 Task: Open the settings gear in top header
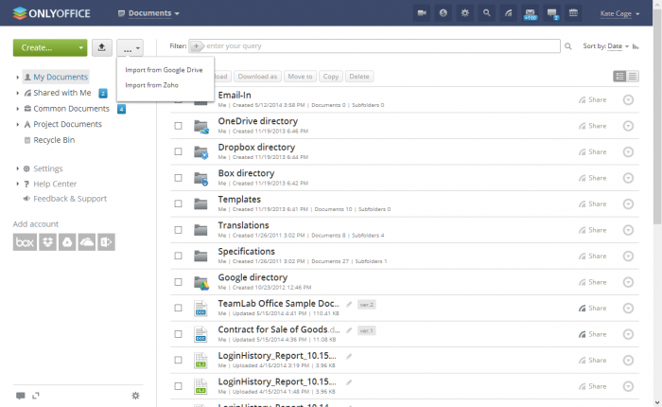coord(465,13)
